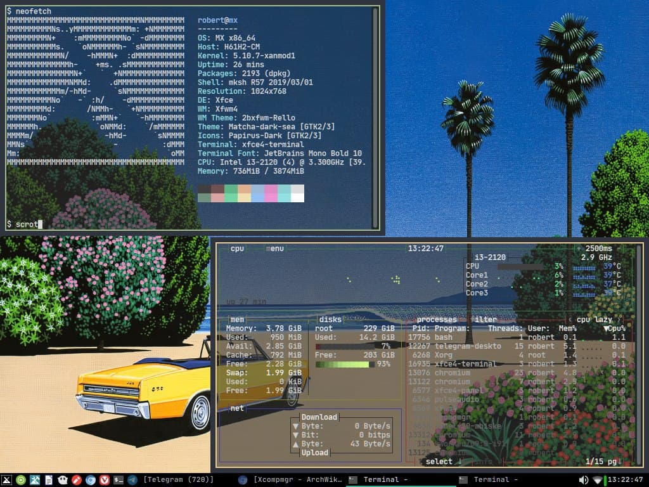Toggle the processes filter option
The height and width of the screenshot is (487, 649).
[x=485, y=320]
